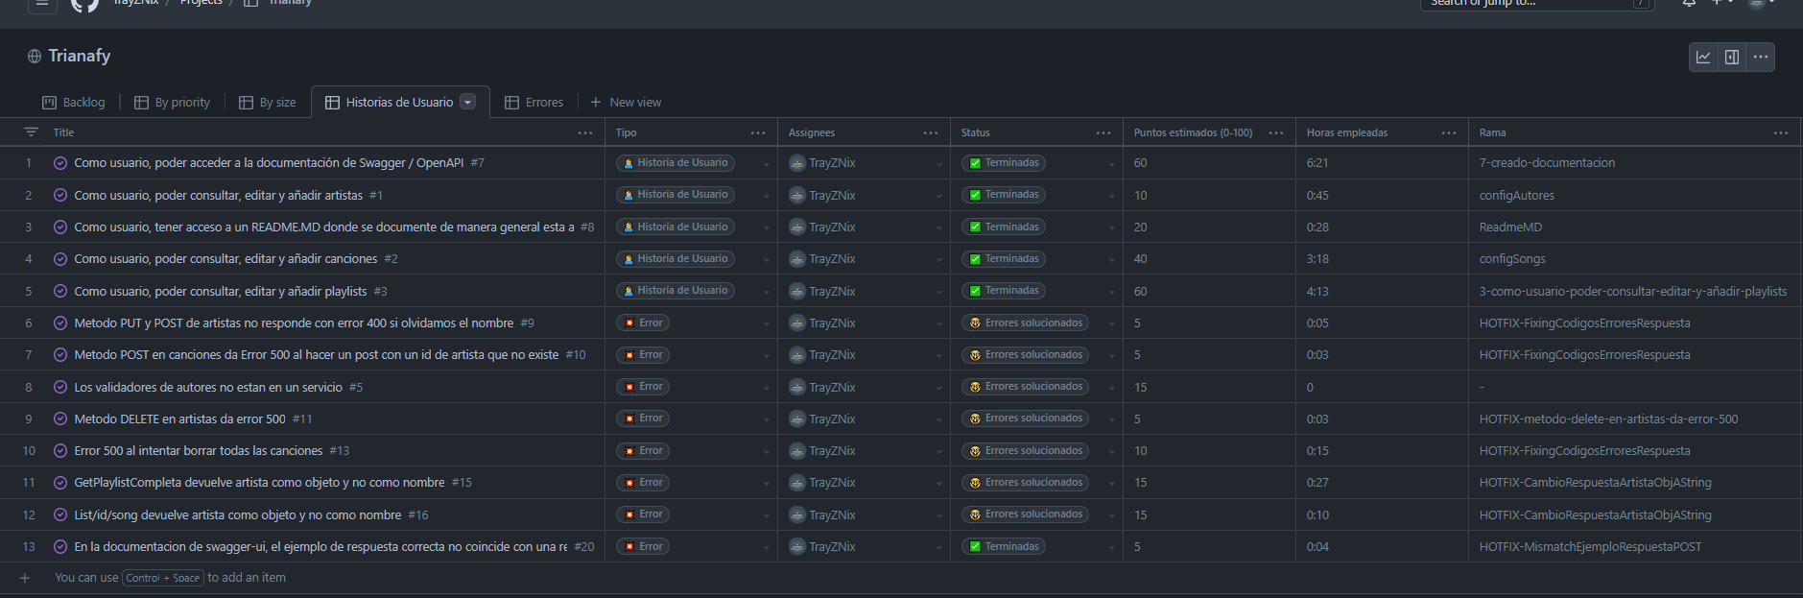Open the Tipo column options dots
The width and height of the screenshot is (1803, 598).
[x=758, y=132]
